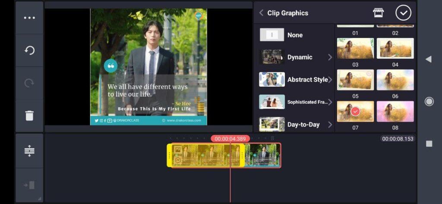Click the undo arrow icon

coord(29,51)
